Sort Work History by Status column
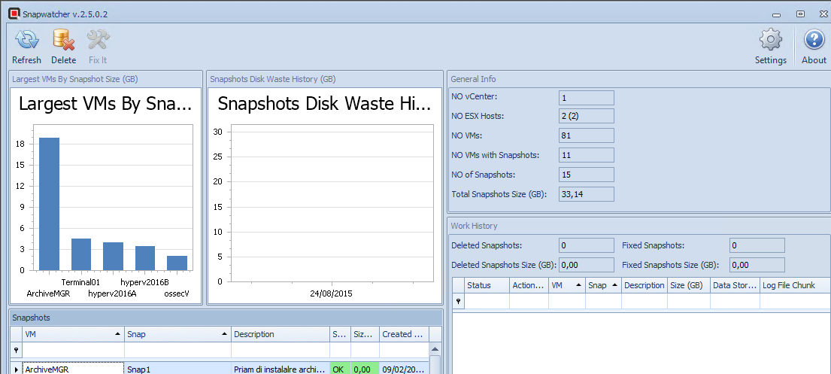 tap(487, 285)
